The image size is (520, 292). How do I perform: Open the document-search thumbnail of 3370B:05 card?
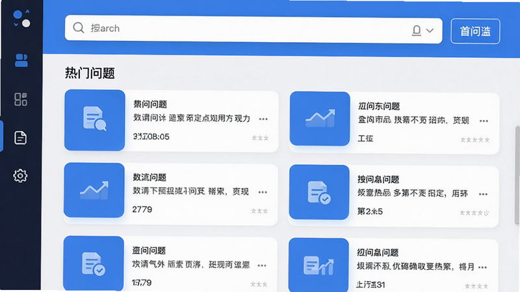pos(94,120)
